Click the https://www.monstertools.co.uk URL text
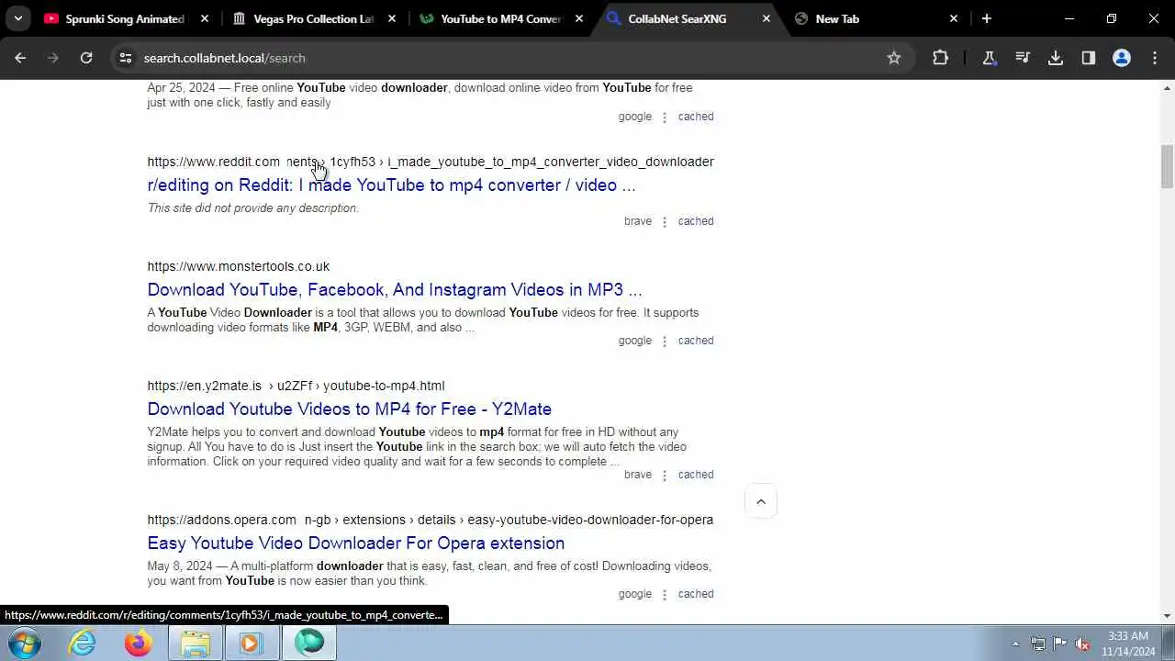The width and height of the screenshot is (1175, 661). [239, 266]
